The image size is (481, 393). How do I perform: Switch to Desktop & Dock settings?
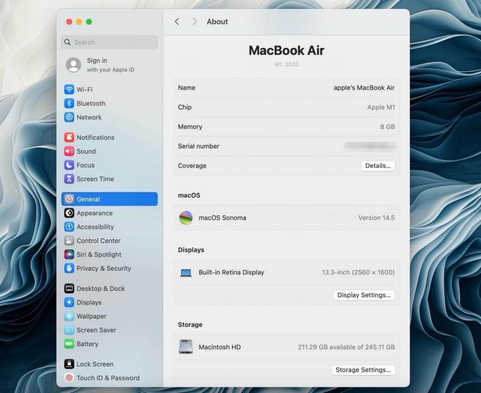click(x=100, y=289)
